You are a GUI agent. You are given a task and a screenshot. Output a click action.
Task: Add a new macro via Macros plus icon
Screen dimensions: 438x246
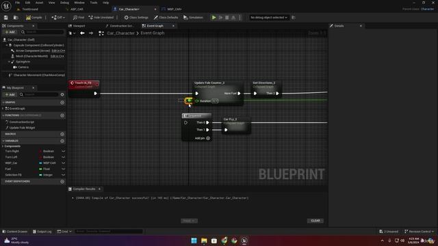click(62, 134)
